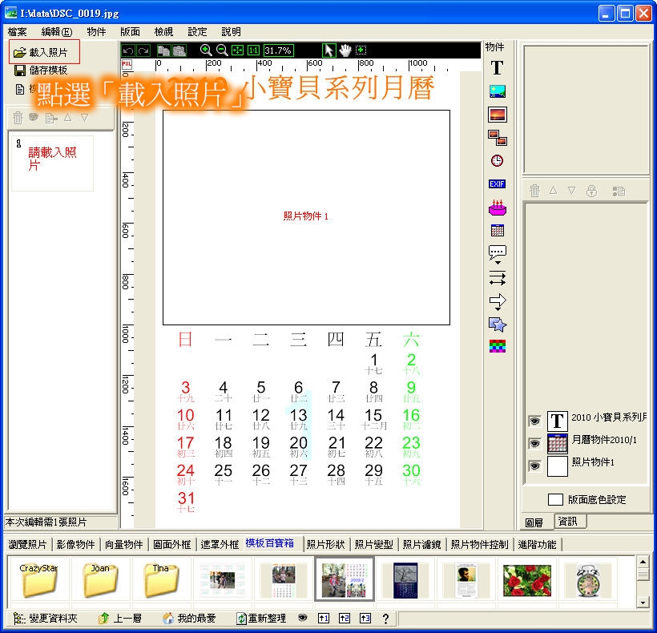Image resolution: width=657 pixels, height=633 pixels.
Task: Open 我的最愛 favorites
Action: [x=189, y=619]
